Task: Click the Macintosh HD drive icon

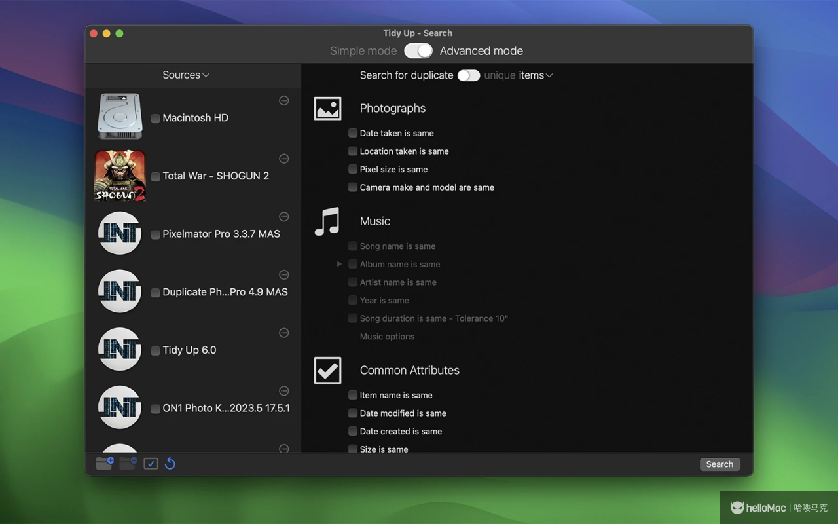Action: click(120, 116)
